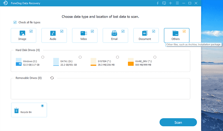
Task: Click the 500 MB/999 MB capacity text
Action: click(x=143, y=65)
